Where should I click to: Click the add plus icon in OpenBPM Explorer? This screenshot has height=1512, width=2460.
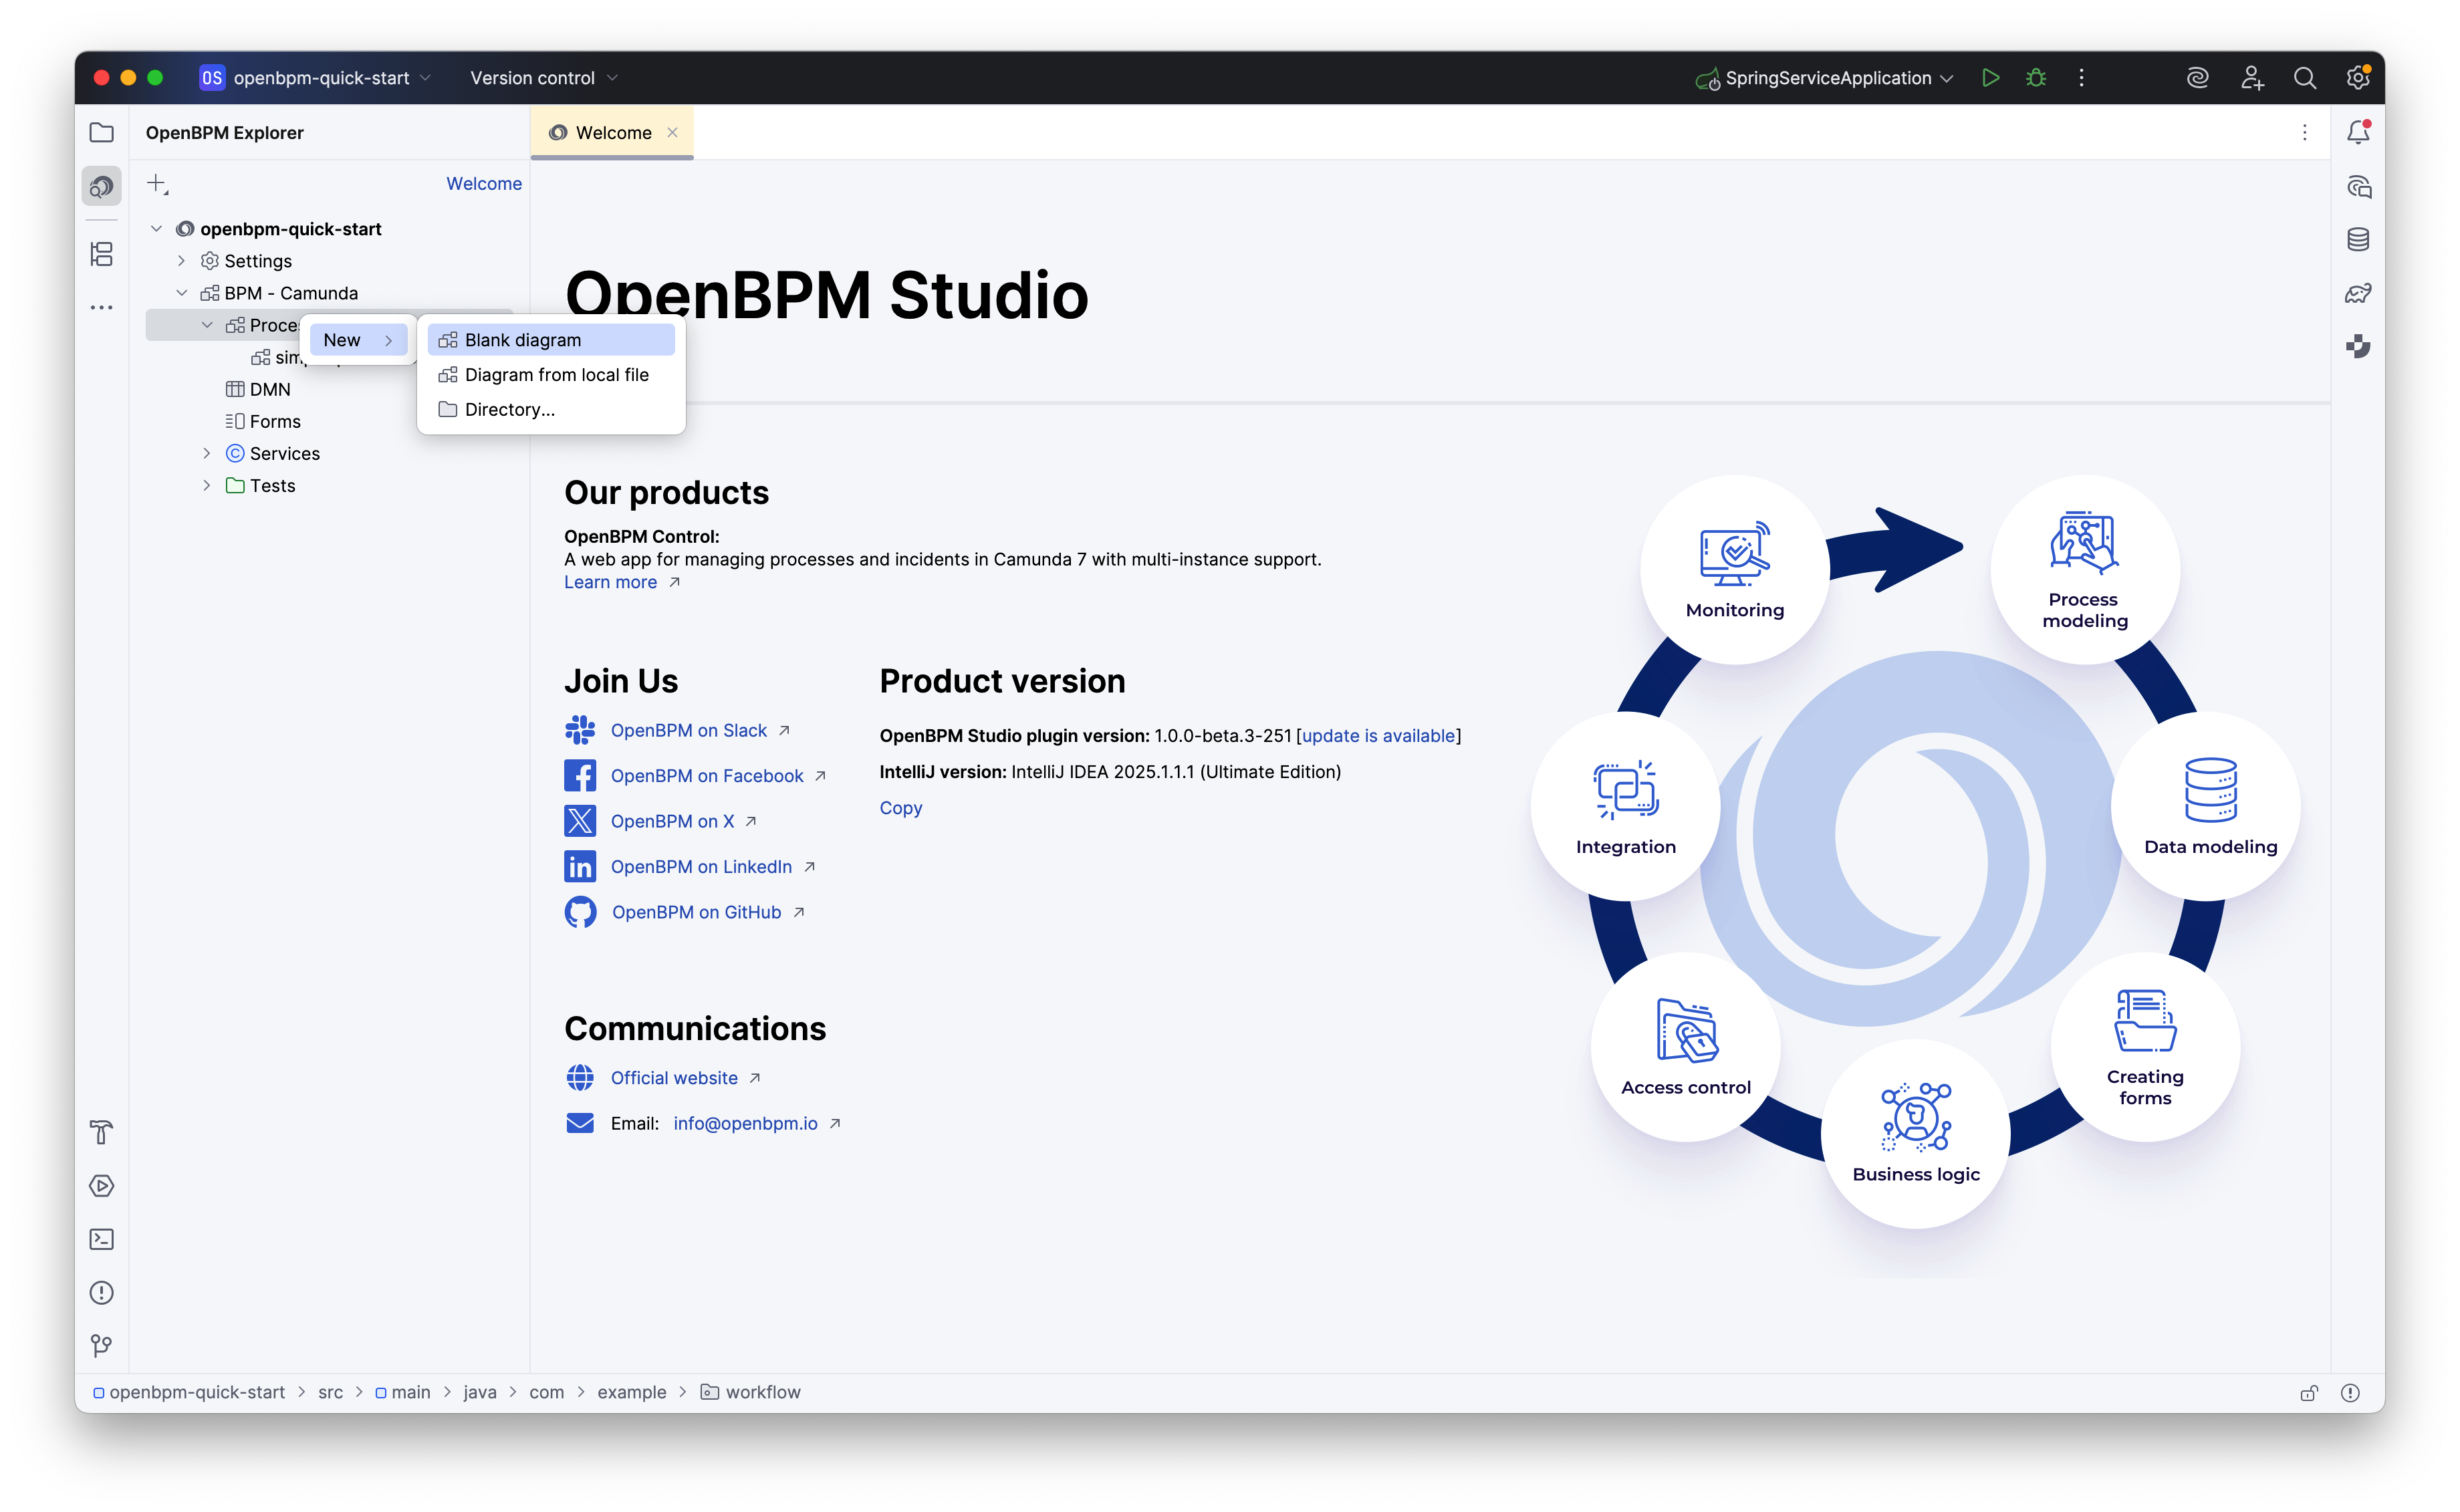158,184
